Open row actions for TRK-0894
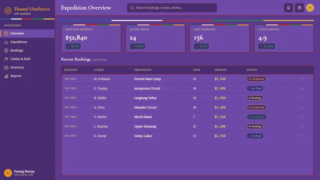 303,107
